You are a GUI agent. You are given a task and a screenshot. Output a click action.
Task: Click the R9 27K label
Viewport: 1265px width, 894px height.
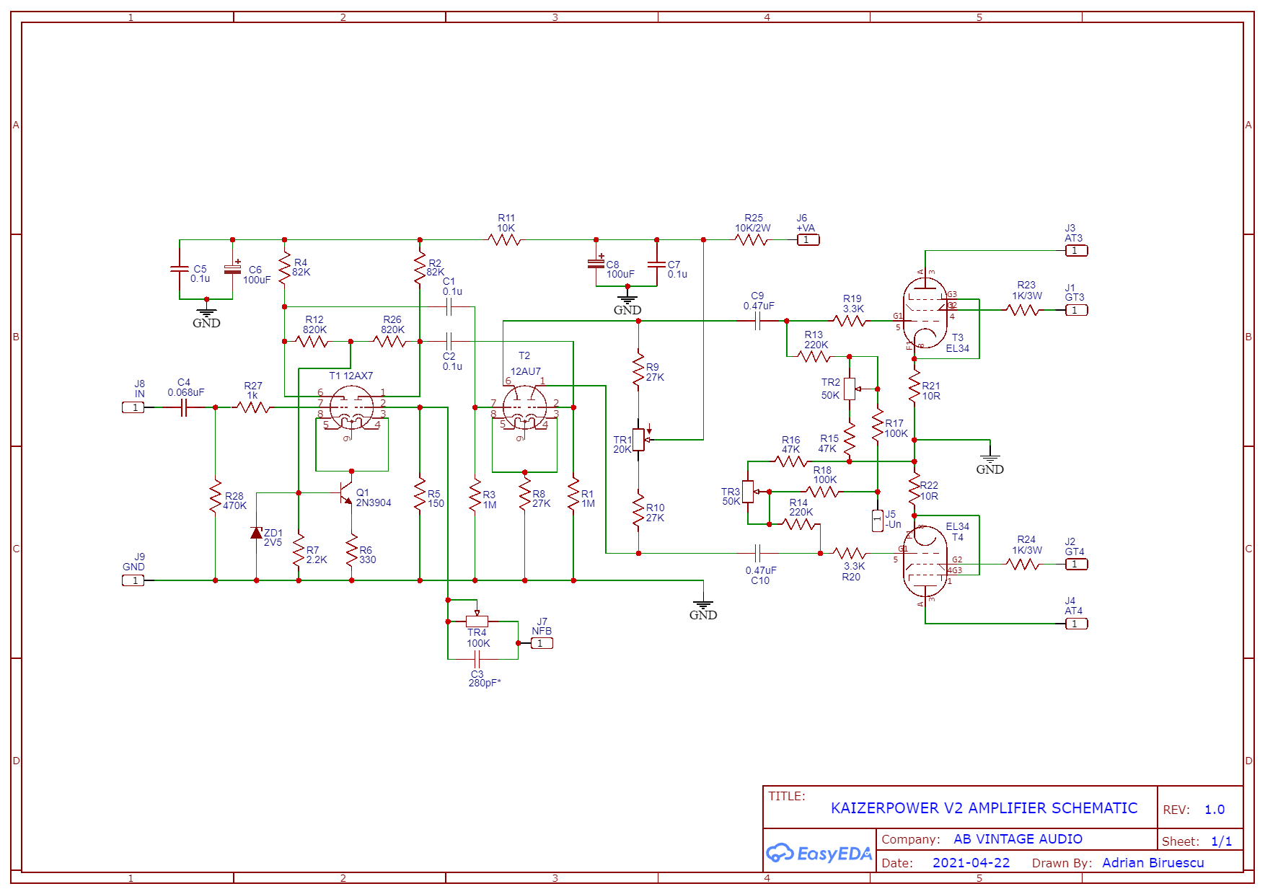click(x=655, y=372)
